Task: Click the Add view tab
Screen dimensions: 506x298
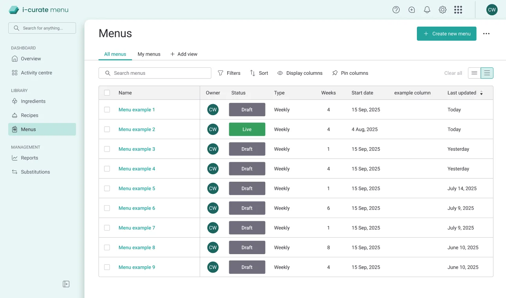Action: [184, 54]
